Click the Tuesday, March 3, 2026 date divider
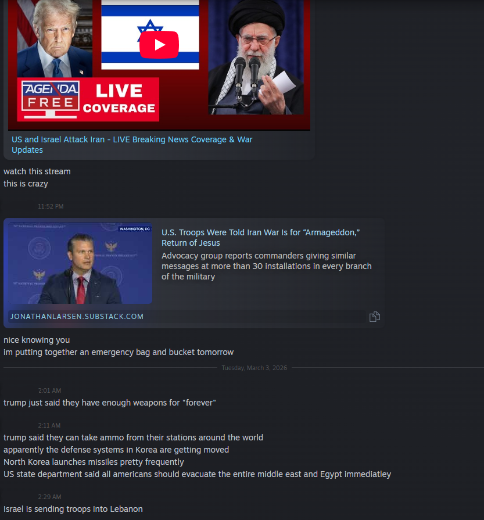Screen dimensions: 484x520 tap(254, 368)
